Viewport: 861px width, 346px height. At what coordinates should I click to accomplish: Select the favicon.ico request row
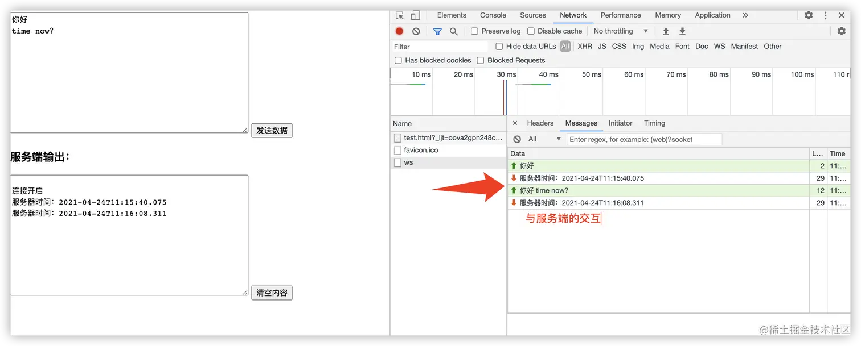[x=449, y=151]
